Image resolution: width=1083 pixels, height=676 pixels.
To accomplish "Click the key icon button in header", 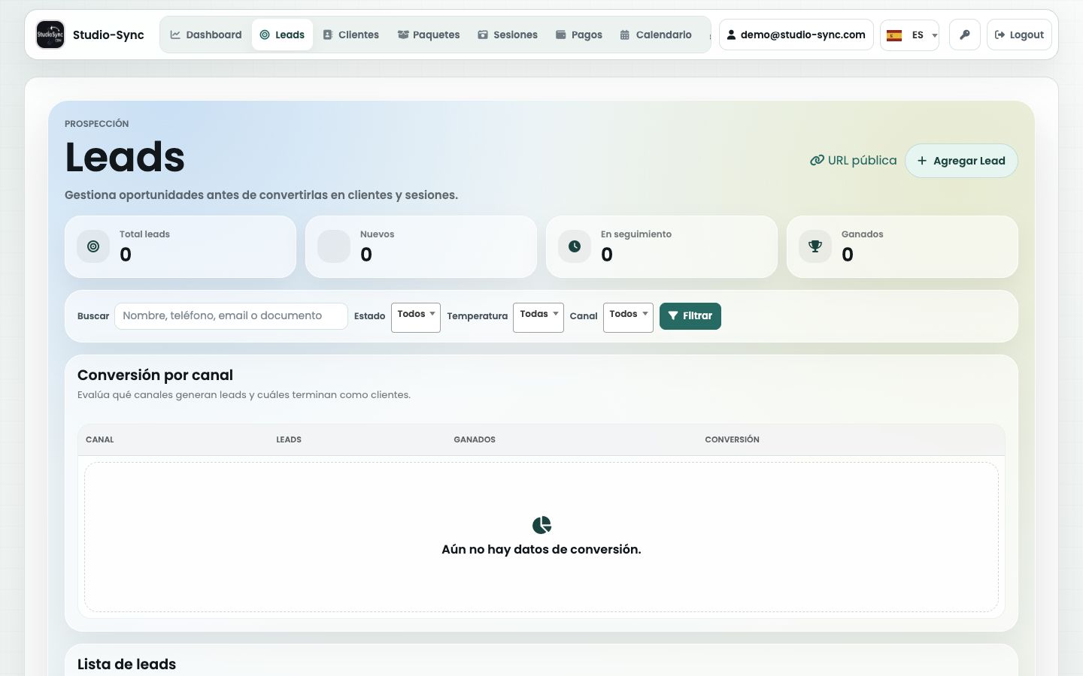I will click(x=965, y=35).
